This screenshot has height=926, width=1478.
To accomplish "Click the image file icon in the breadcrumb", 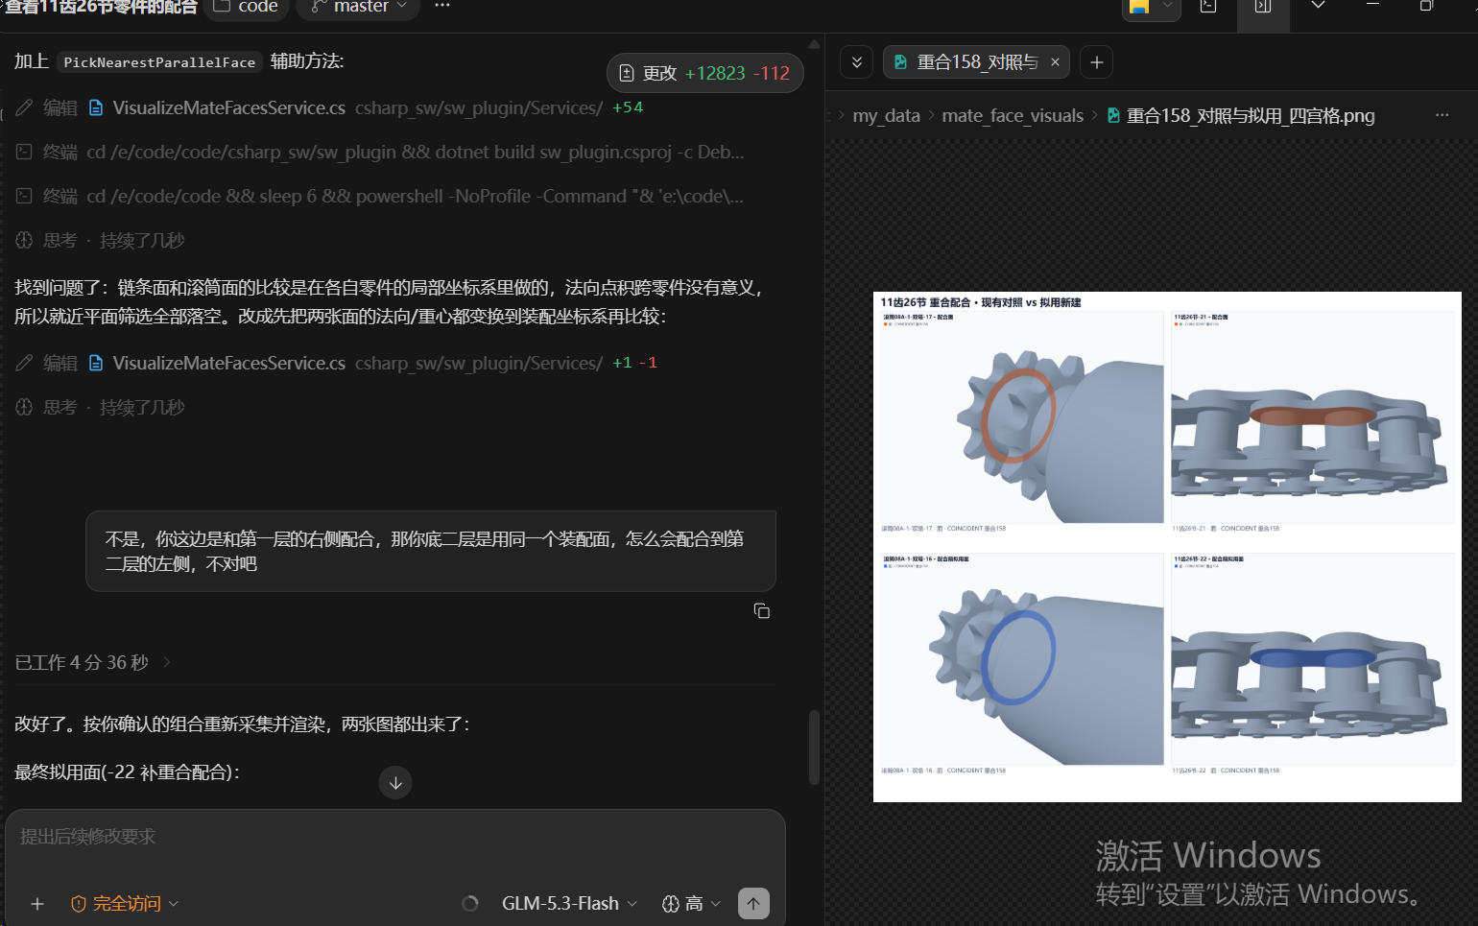I will tap(1113, 116).
